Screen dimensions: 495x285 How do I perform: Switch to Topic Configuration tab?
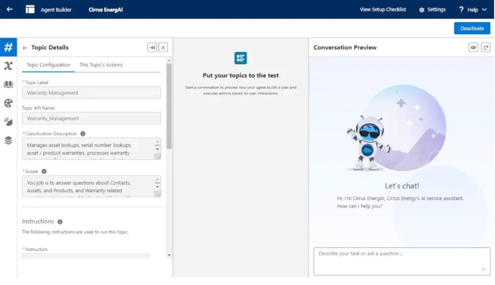(48, 65)
